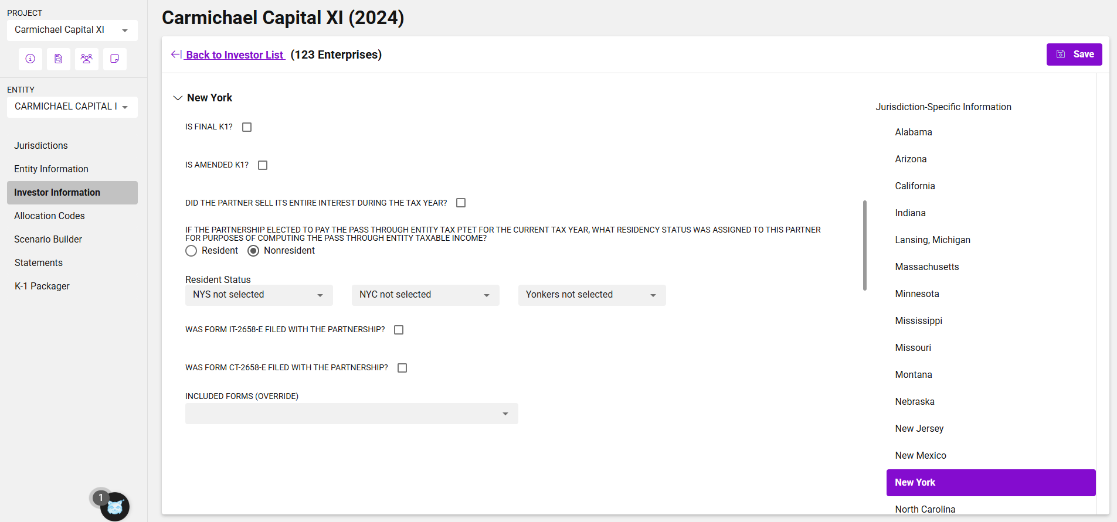Click the back arrow icon
This screenshot has width=1117, height=522.
176,54
